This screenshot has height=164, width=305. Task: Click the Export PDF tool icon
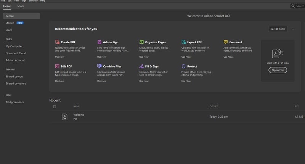(x=183, y=42)
